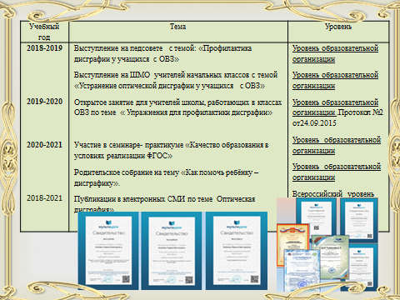Click the QR code on the small top Сертификат
Screen dimensions: 400x300
[x=317, y=227]
